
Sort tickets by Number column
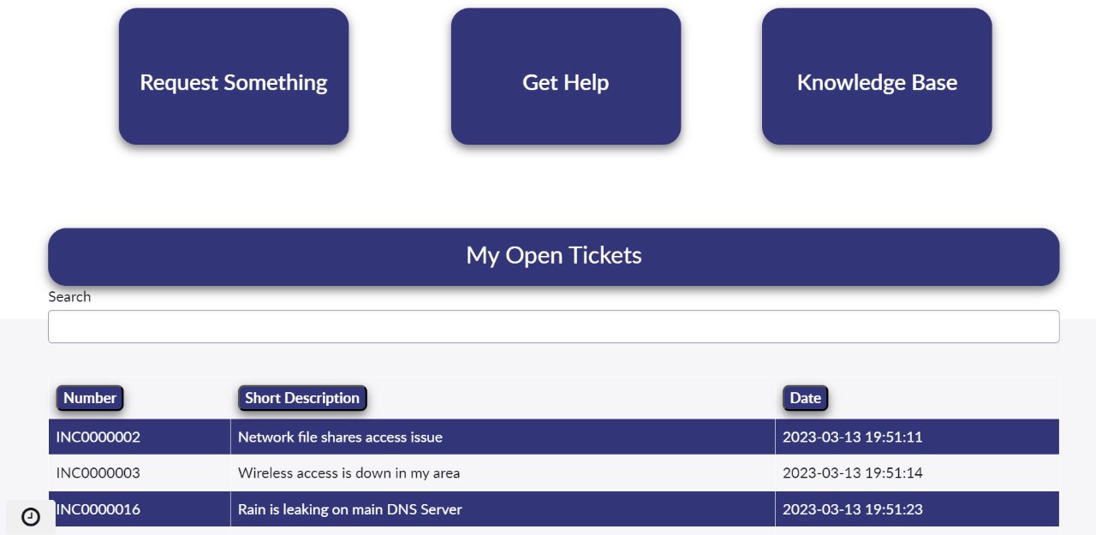[90, 398]
